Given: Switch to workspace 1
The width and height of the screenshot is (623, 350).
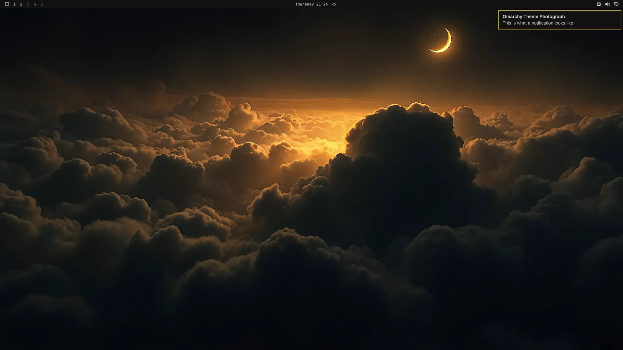Looking at the screenshot, I should pos(14,4).
